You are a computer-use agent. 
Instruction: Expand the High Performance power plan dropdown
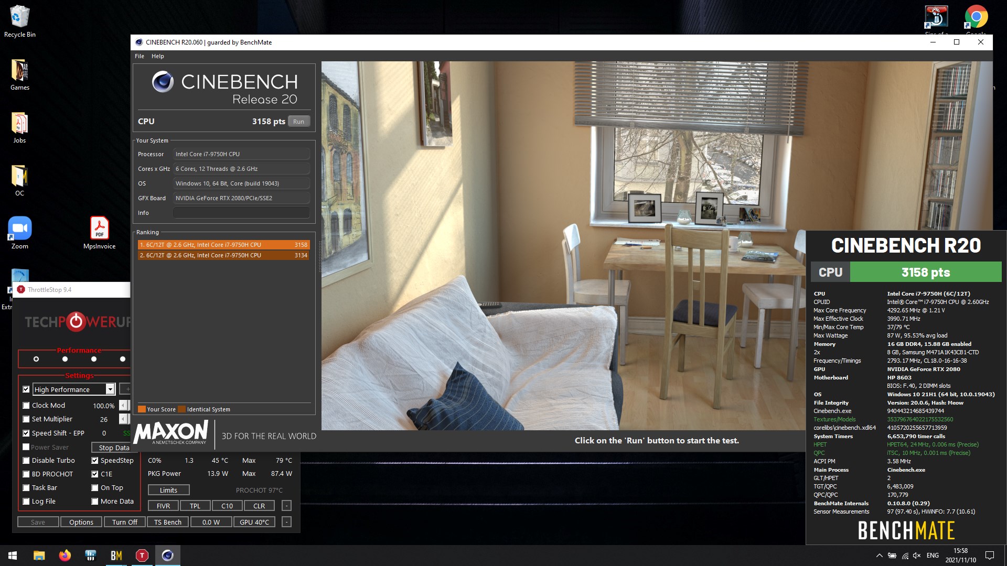point(110,389)
